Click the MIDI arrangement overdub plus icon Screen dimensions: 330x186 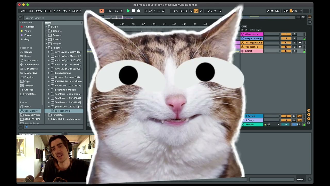pos(146,11)
